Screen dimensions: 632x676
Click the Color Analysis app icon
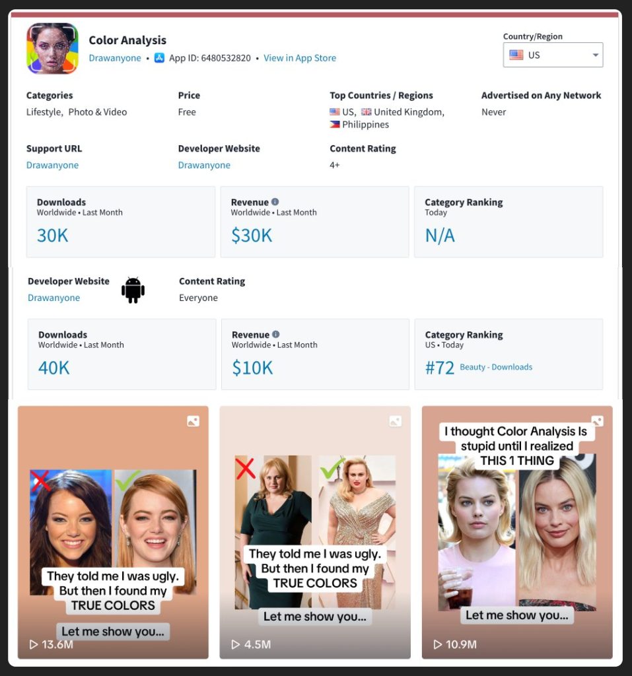[x=52, y=48]
